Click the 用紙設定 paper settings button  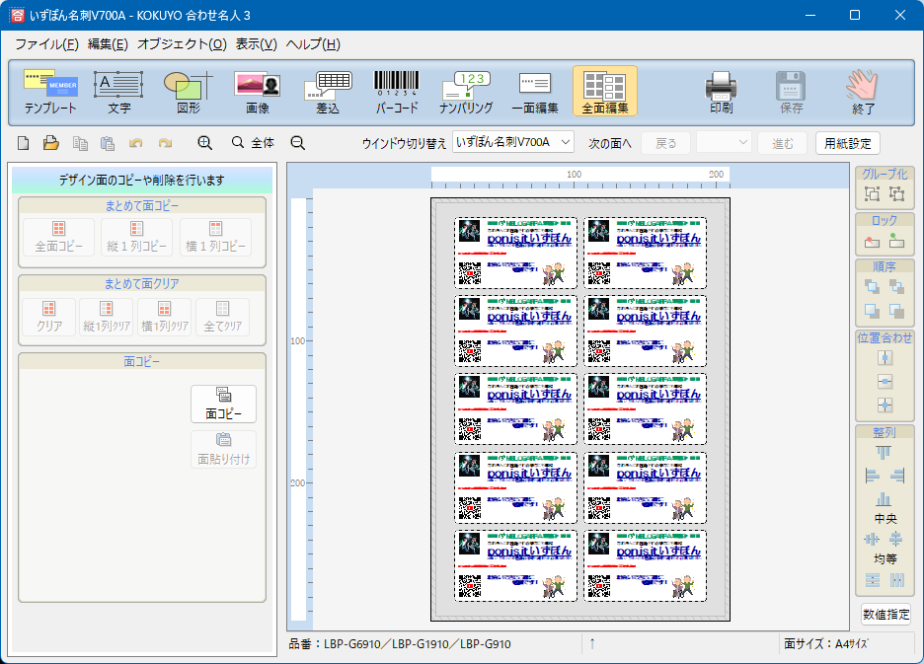click(847, 143)
